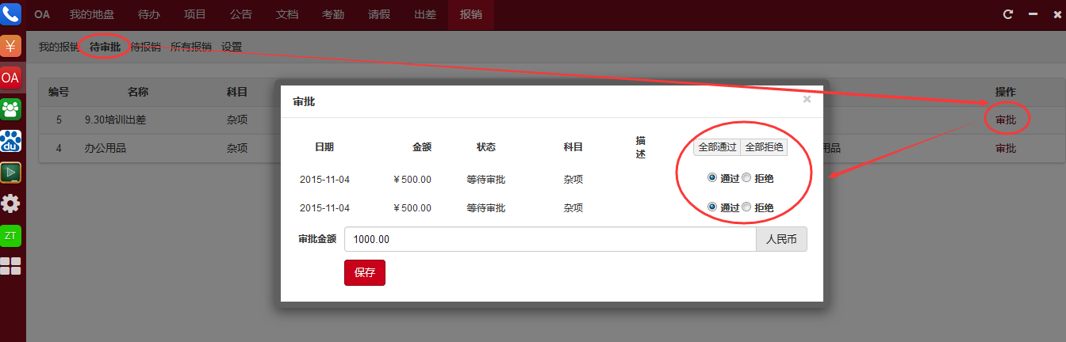Select 拒绝 radio for the first row

tap(746, 178)
